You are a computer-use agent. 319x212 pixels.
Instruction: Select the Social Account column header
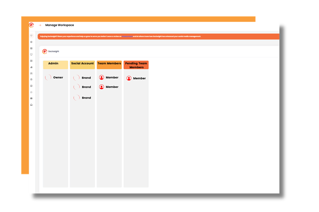point(82,64)
